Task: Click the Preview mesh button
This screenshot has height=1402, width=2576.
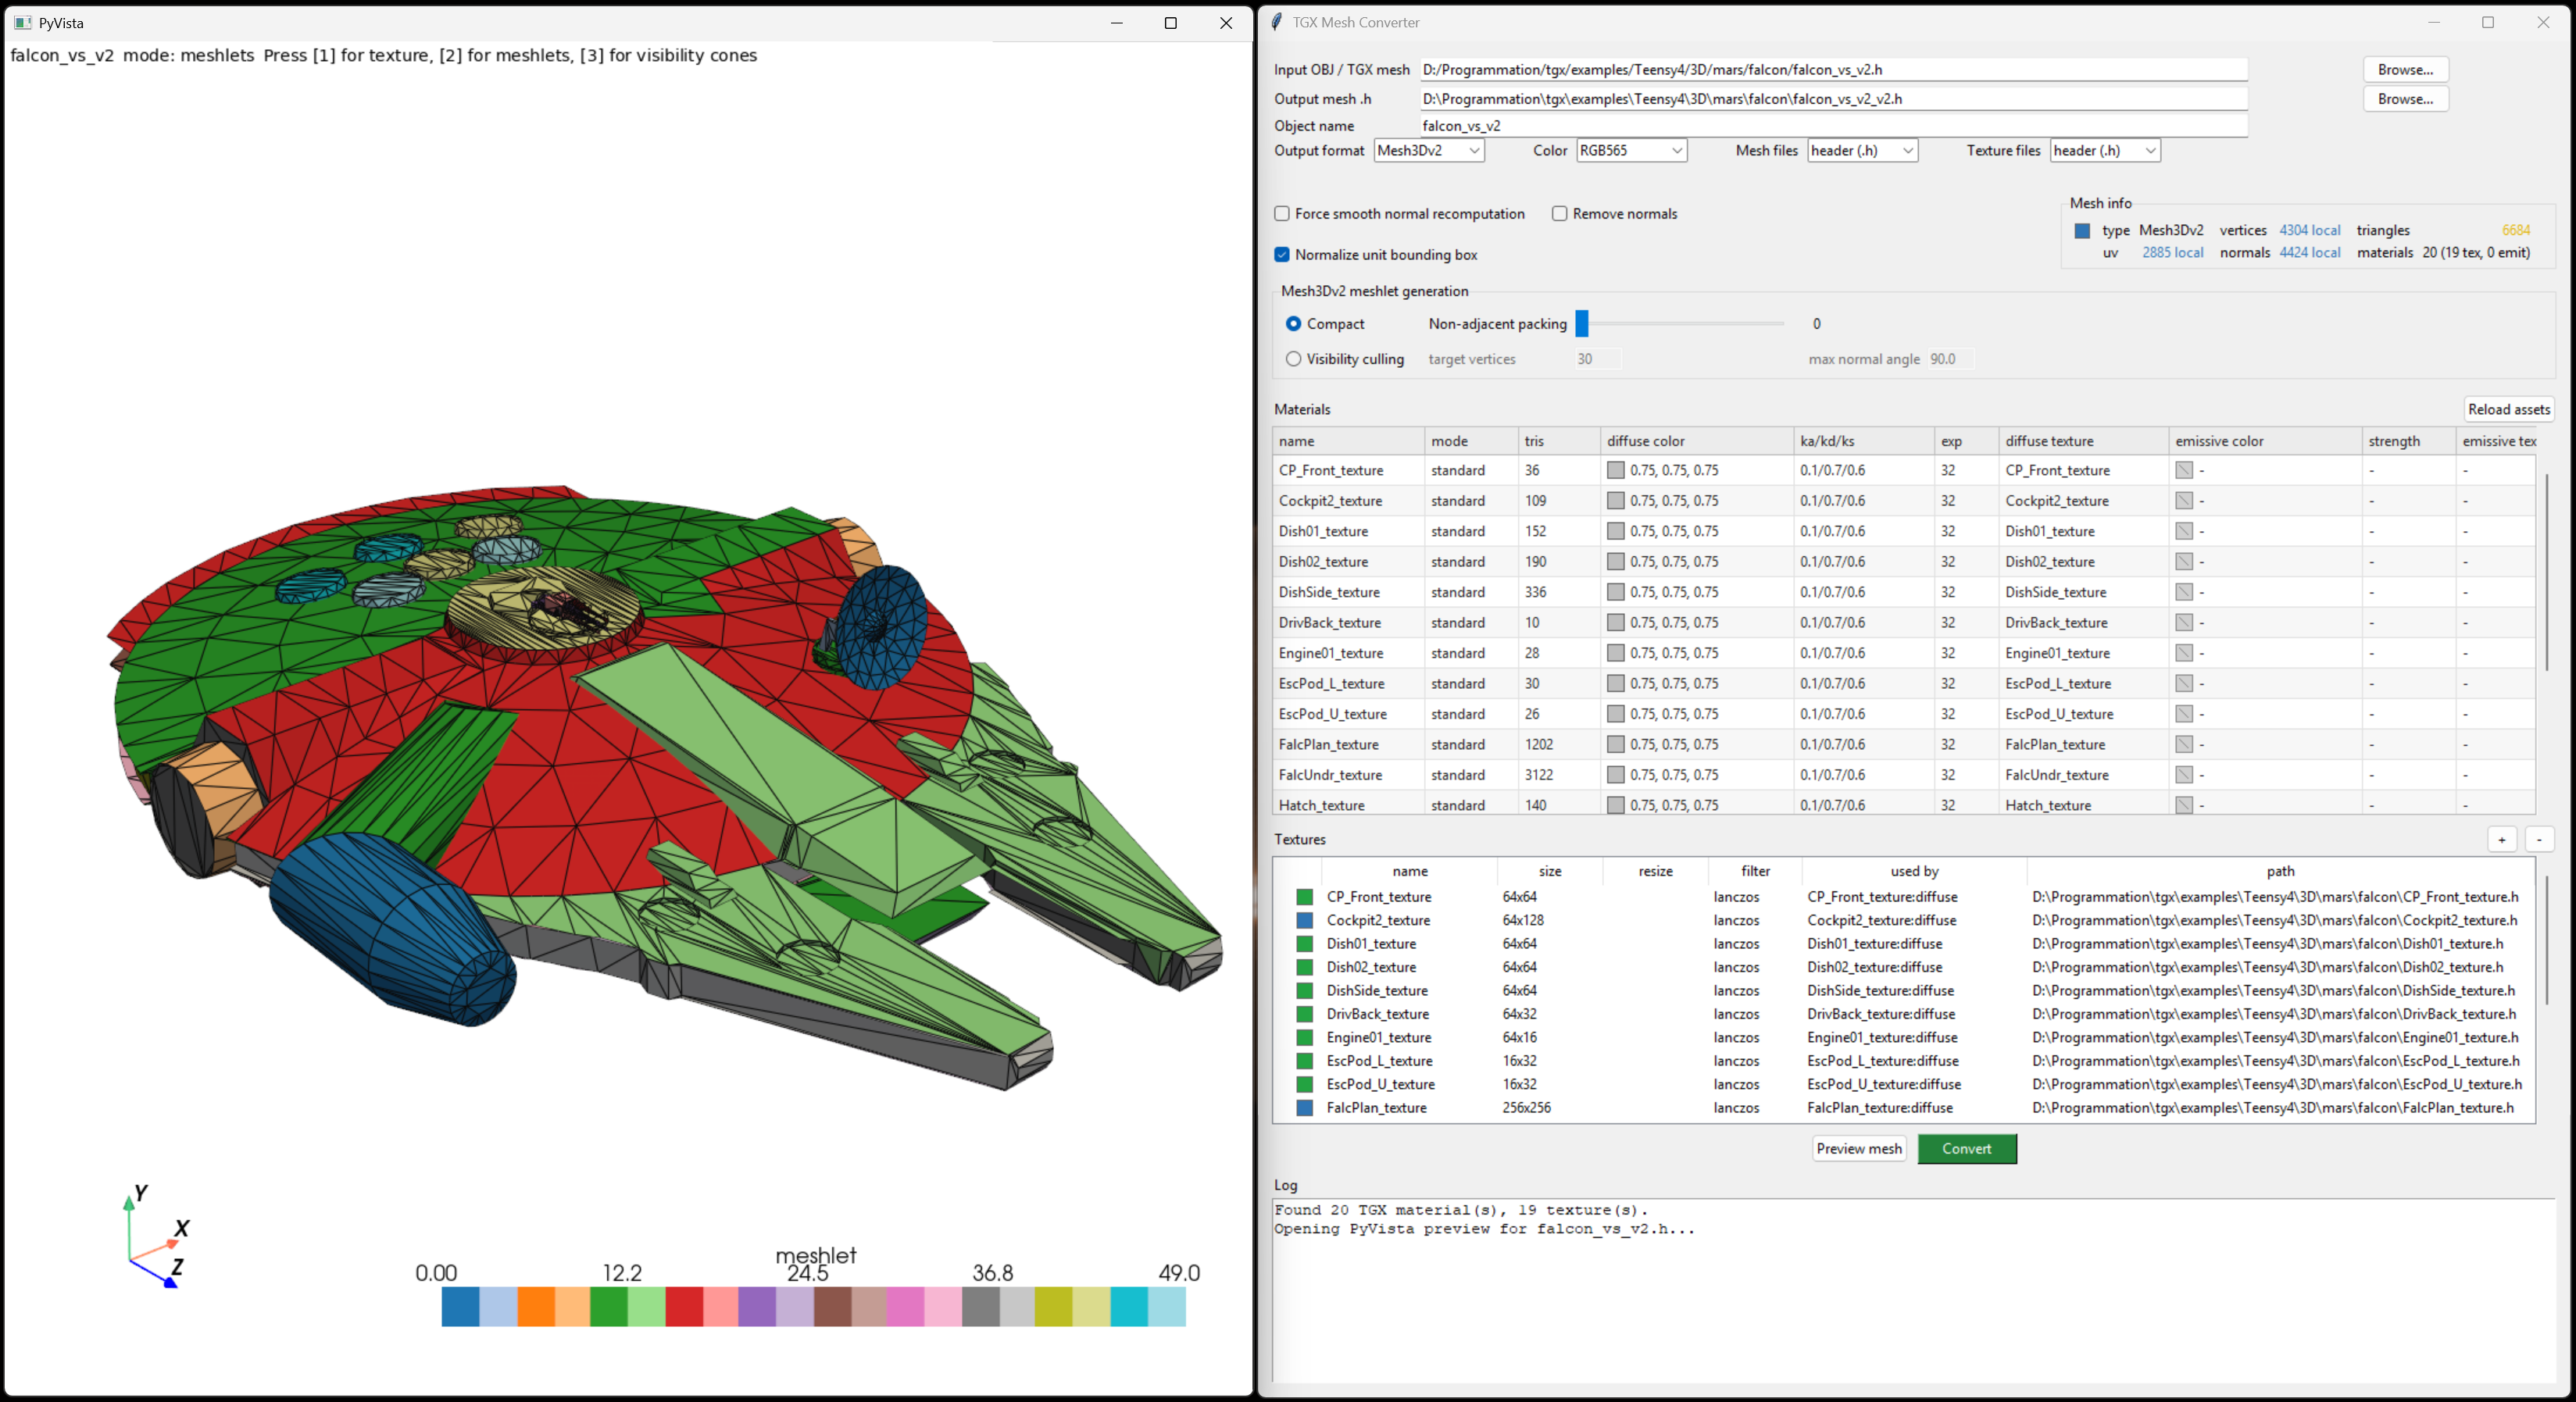Action: [x=1859, y=1149]
